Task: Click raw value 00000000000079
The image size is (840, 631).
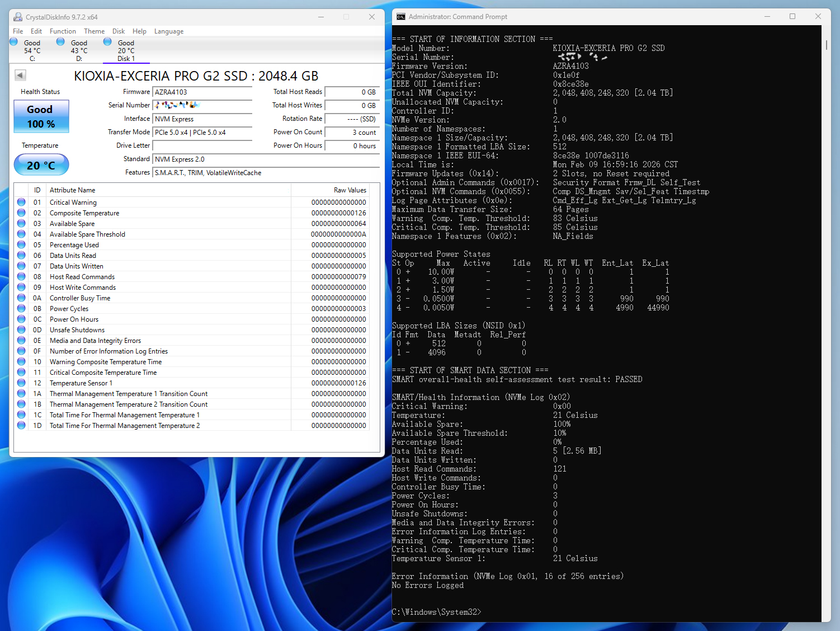Action: point(338,276)
